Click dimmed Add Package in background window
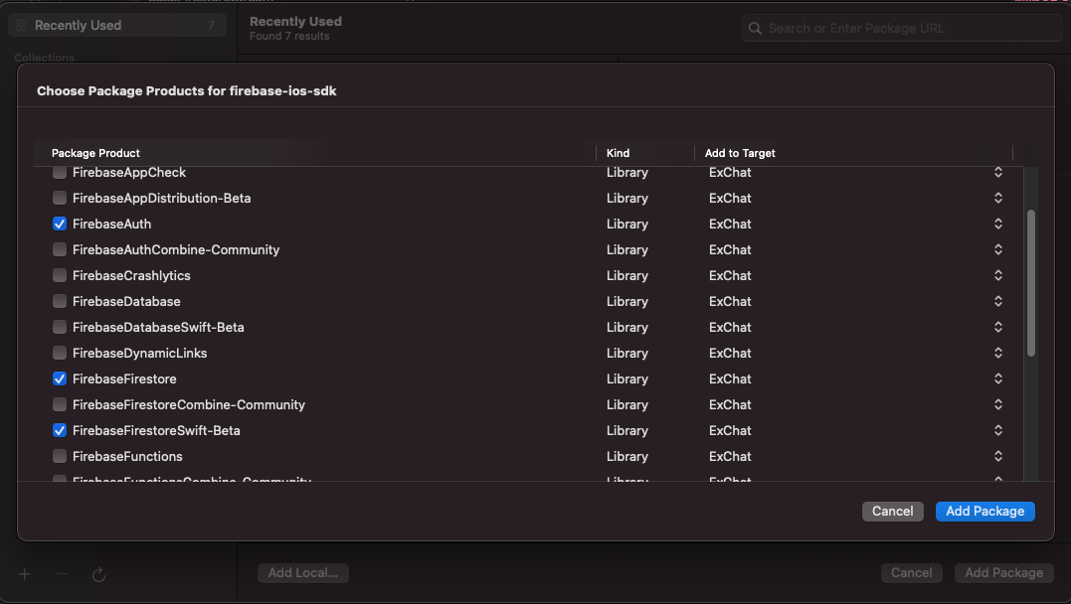Viewport: 1071px width, 604px height. 1004,572
